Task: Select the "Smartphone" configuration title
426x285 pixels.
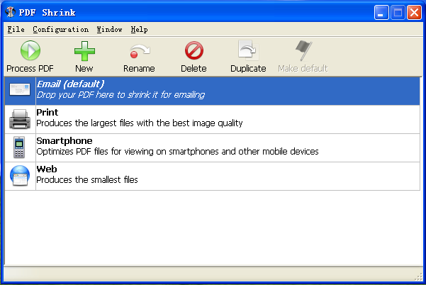Action: [x=65, y=141]
